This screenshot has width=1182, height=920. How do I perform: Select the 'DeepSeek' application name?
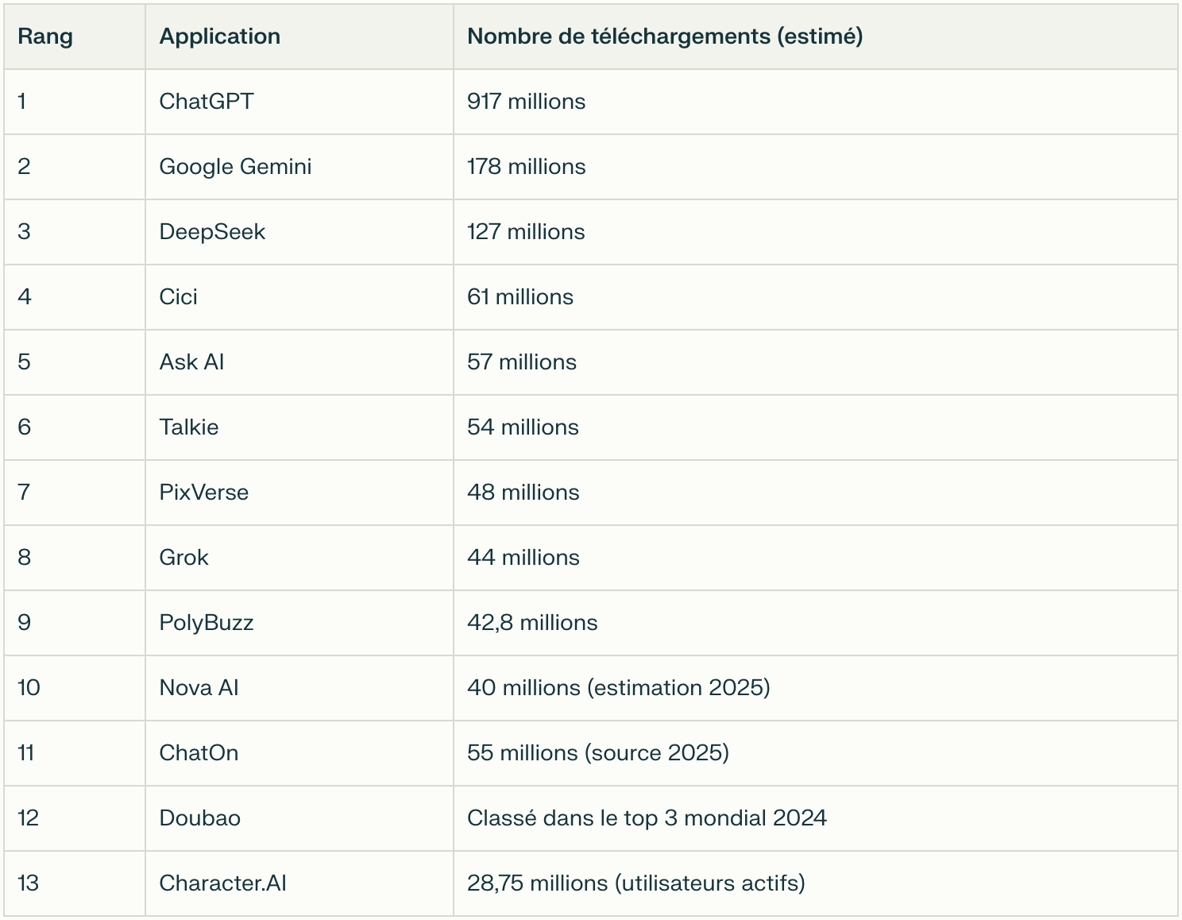point(212,232)
